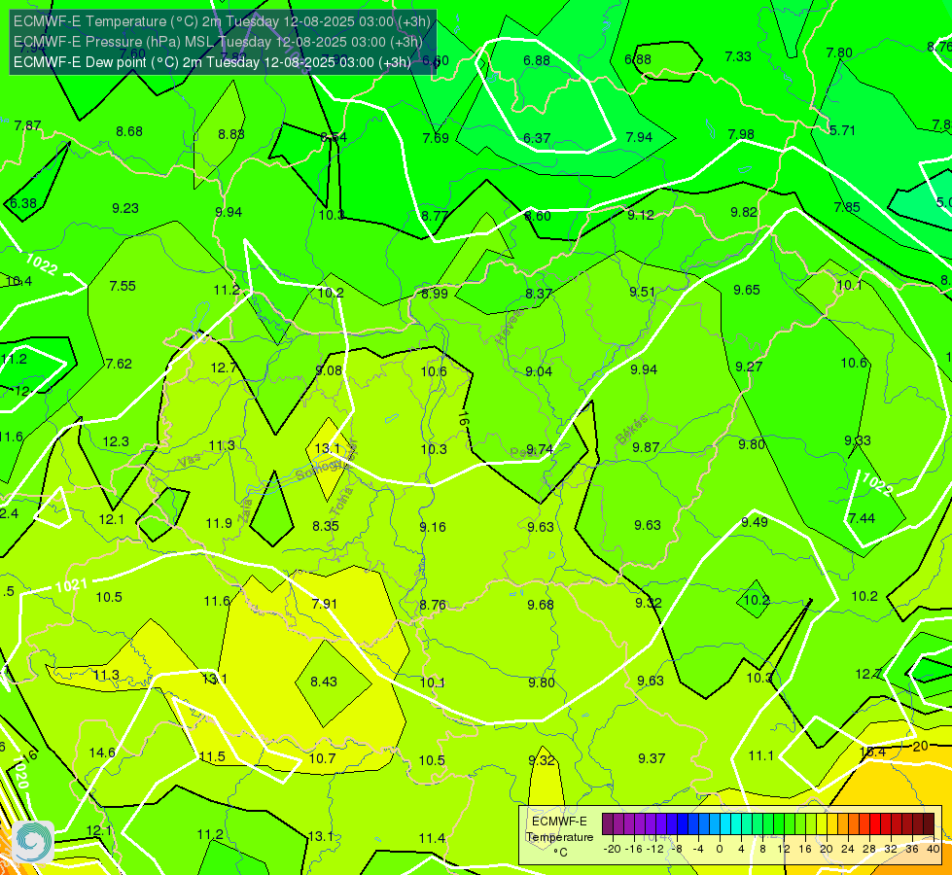Click the 9.04 dew point value
The width and height of the screenshot is (952, 875).
pyautogui.click(x=539, y=371)
